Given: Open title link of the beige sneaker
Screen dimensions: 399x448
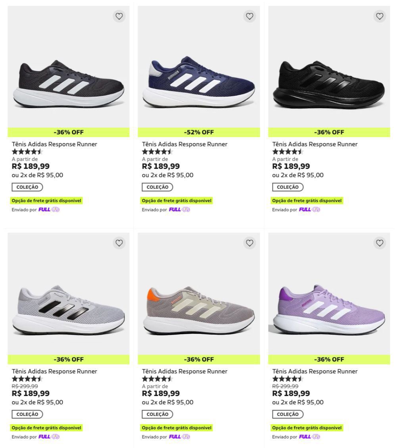Looking at the screenshot, I should [184, 371].
